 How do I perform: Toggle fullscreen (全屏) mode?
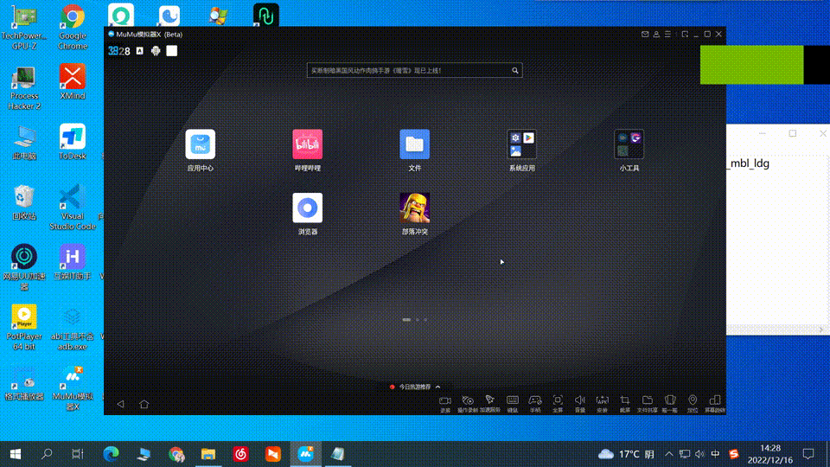point(558,404)
